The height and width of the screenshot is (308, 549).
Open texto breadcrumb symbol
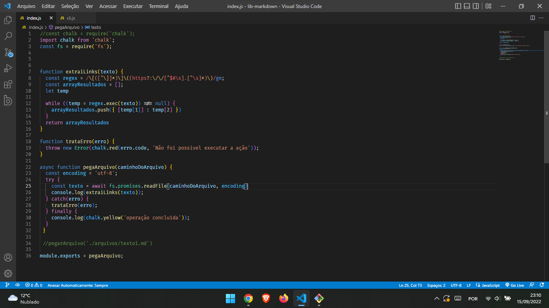pos(93,27)
